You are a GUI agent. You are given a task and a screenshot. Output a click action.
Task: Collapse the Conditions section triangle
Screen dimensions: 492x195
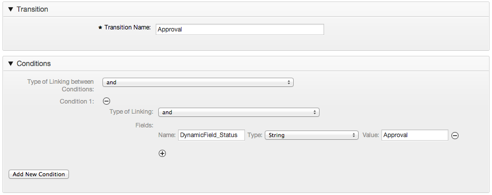point(11,63)
